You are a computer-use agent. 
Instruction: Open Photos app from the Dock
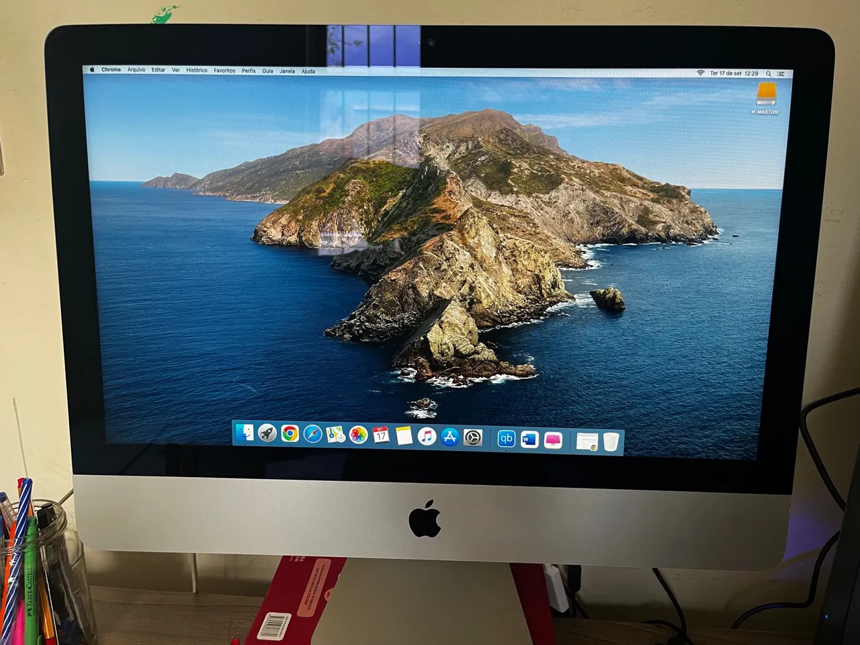[x=358, y=435]
